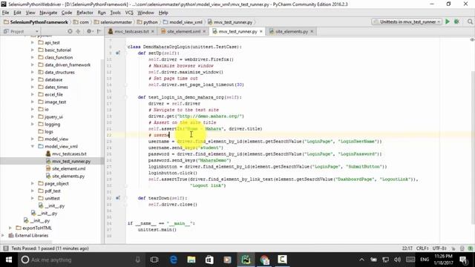This screenshot has width=475, height=267.
Task: Click python breadcrumb in navigation bar
Action: pyautogui.click(x=148, y=22)
